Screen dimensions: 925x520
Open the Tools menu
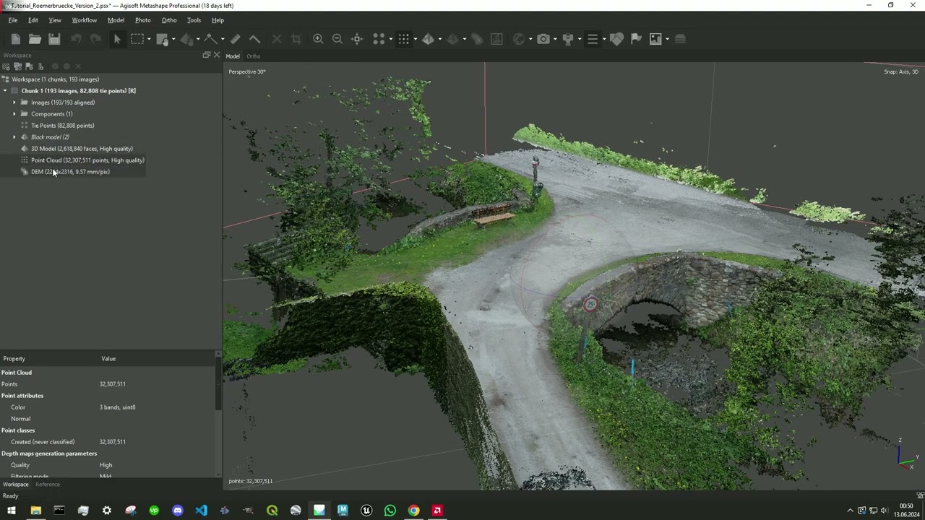pyautogui.click(x=194, y=20)
